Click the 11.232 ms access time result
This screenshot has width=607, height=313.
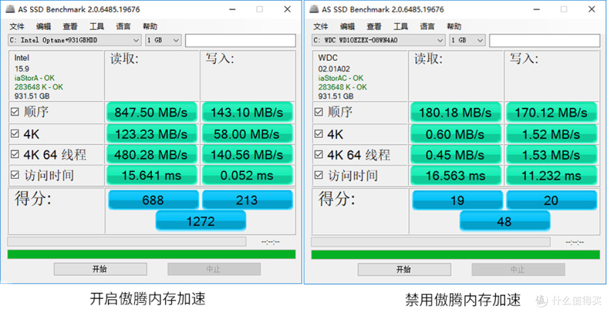(x=551, y=175)
